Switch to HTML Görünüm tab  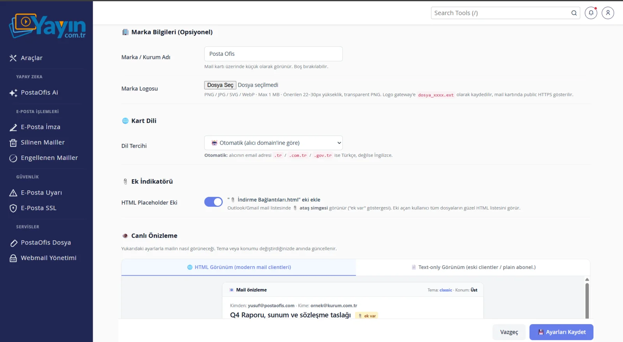(239, 267)
